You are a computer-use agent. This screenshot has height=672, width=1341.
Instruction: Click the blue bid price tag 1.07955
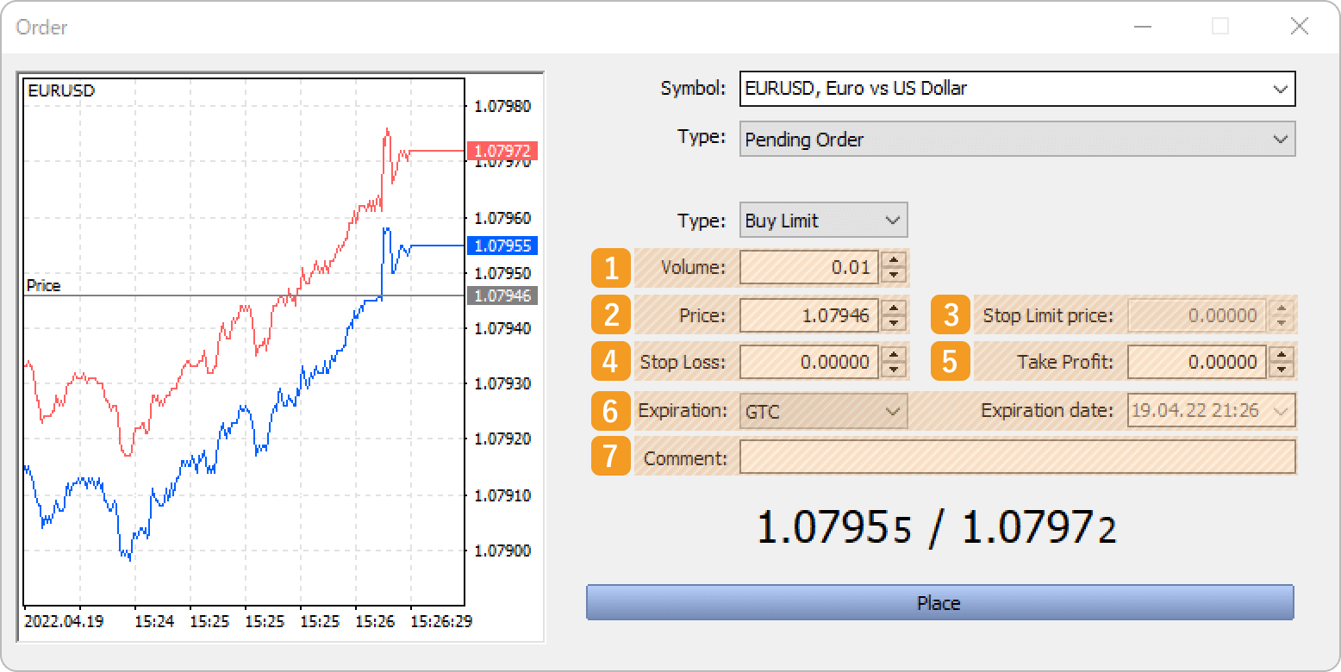coord(502,246)
